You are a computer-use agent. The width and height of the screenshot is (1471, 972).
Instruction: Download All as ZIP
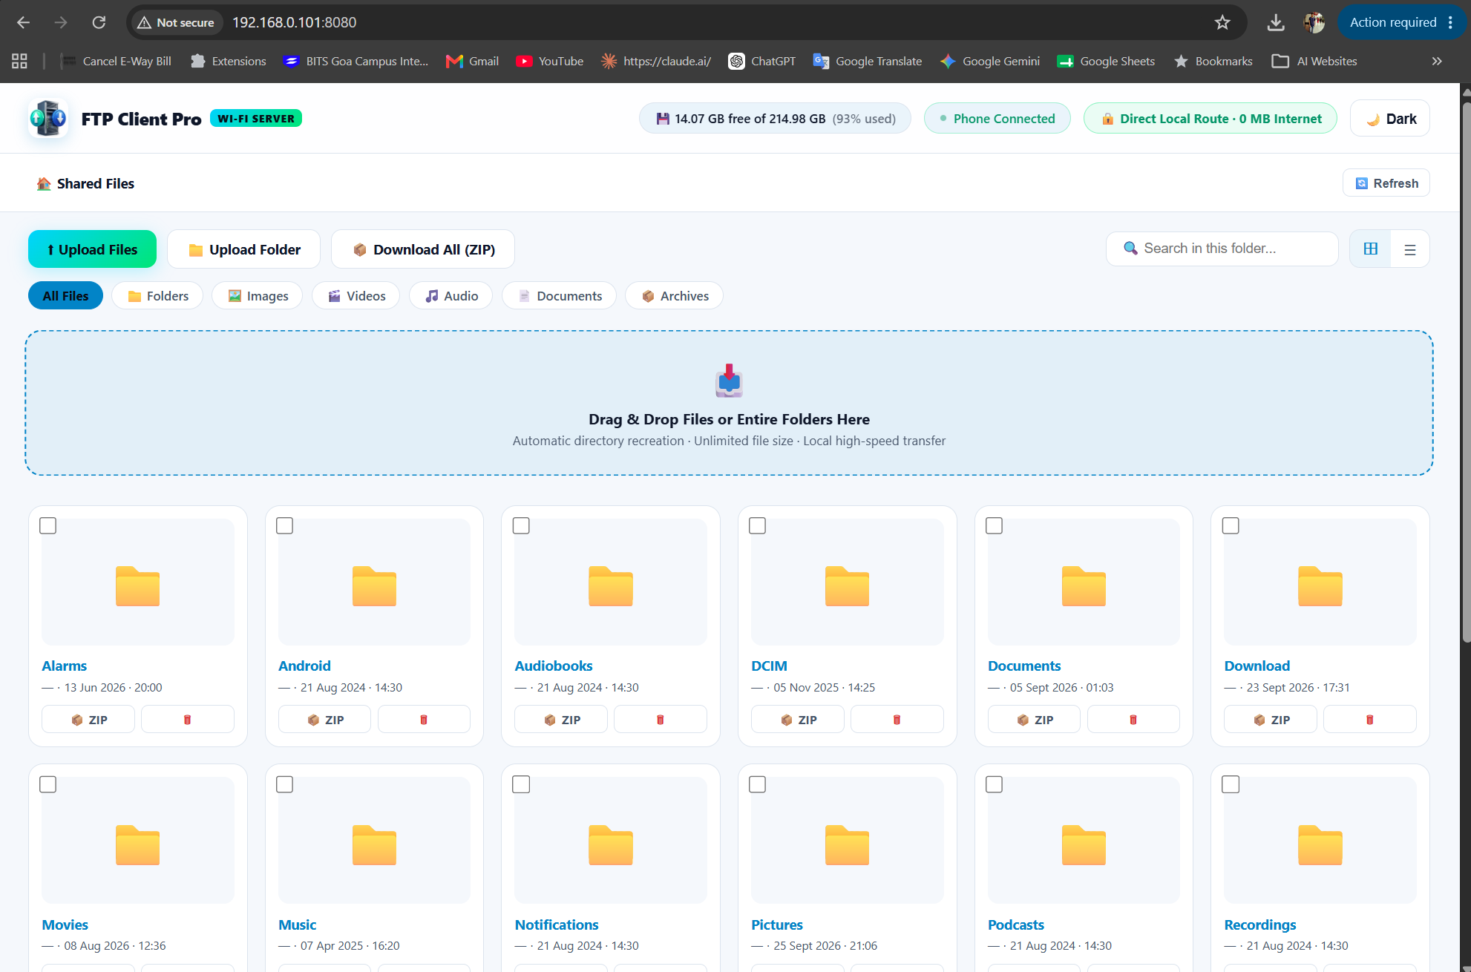[423, 249]
